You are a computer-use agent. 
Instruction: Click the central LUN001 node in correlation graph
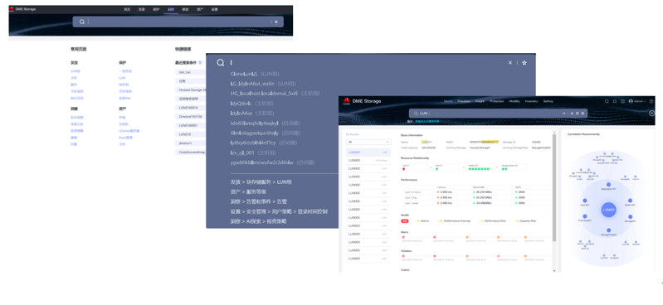point(608,210)
